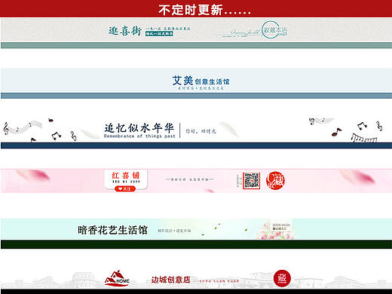392x294 pixels.
Task: Click the 不定时更新 header text
Action: point(204,10)
